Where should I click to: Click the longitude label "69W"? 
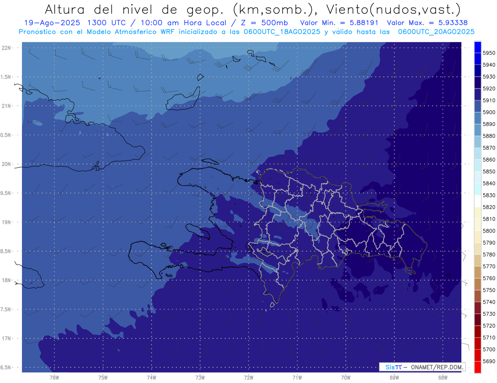tap(394, 378)
